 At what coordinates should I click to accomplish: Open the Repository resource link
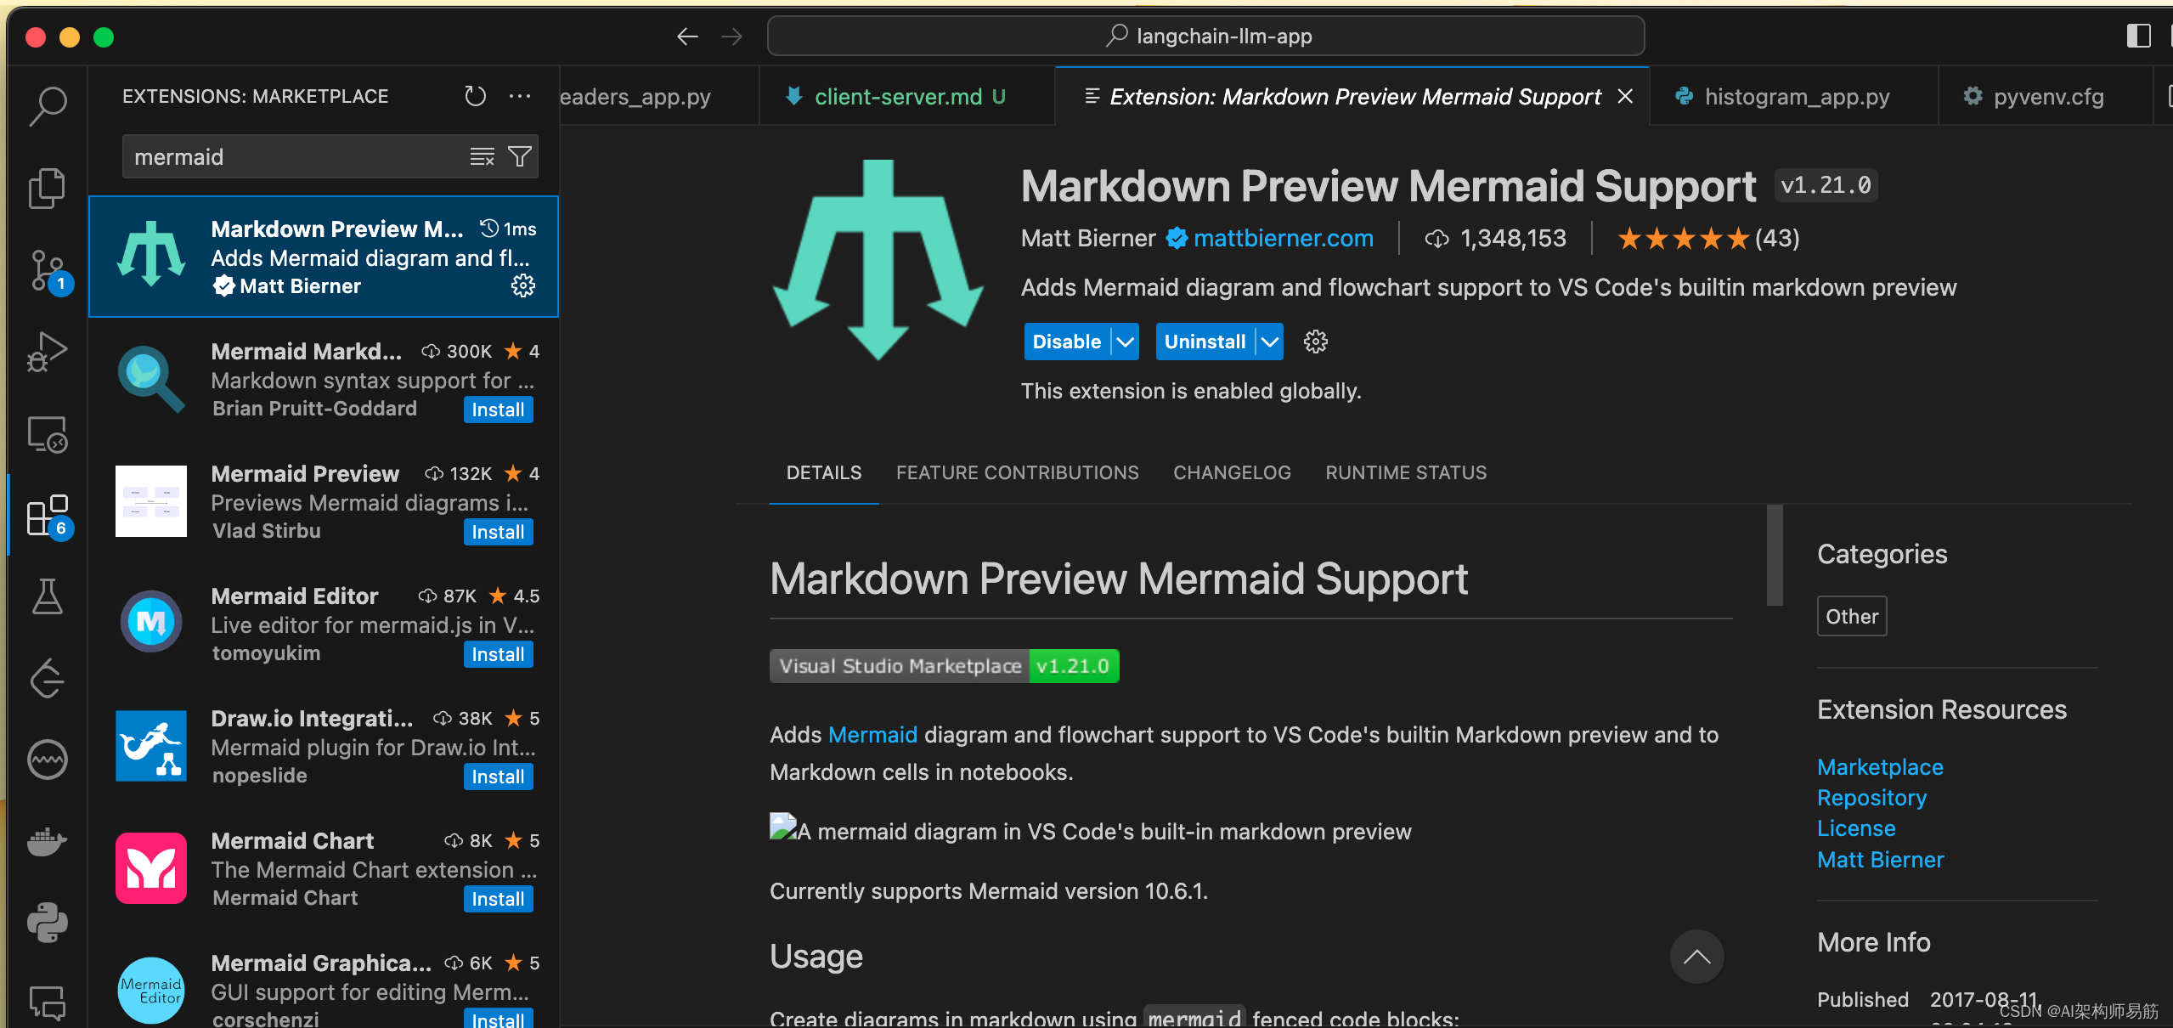pos(1871,797)
